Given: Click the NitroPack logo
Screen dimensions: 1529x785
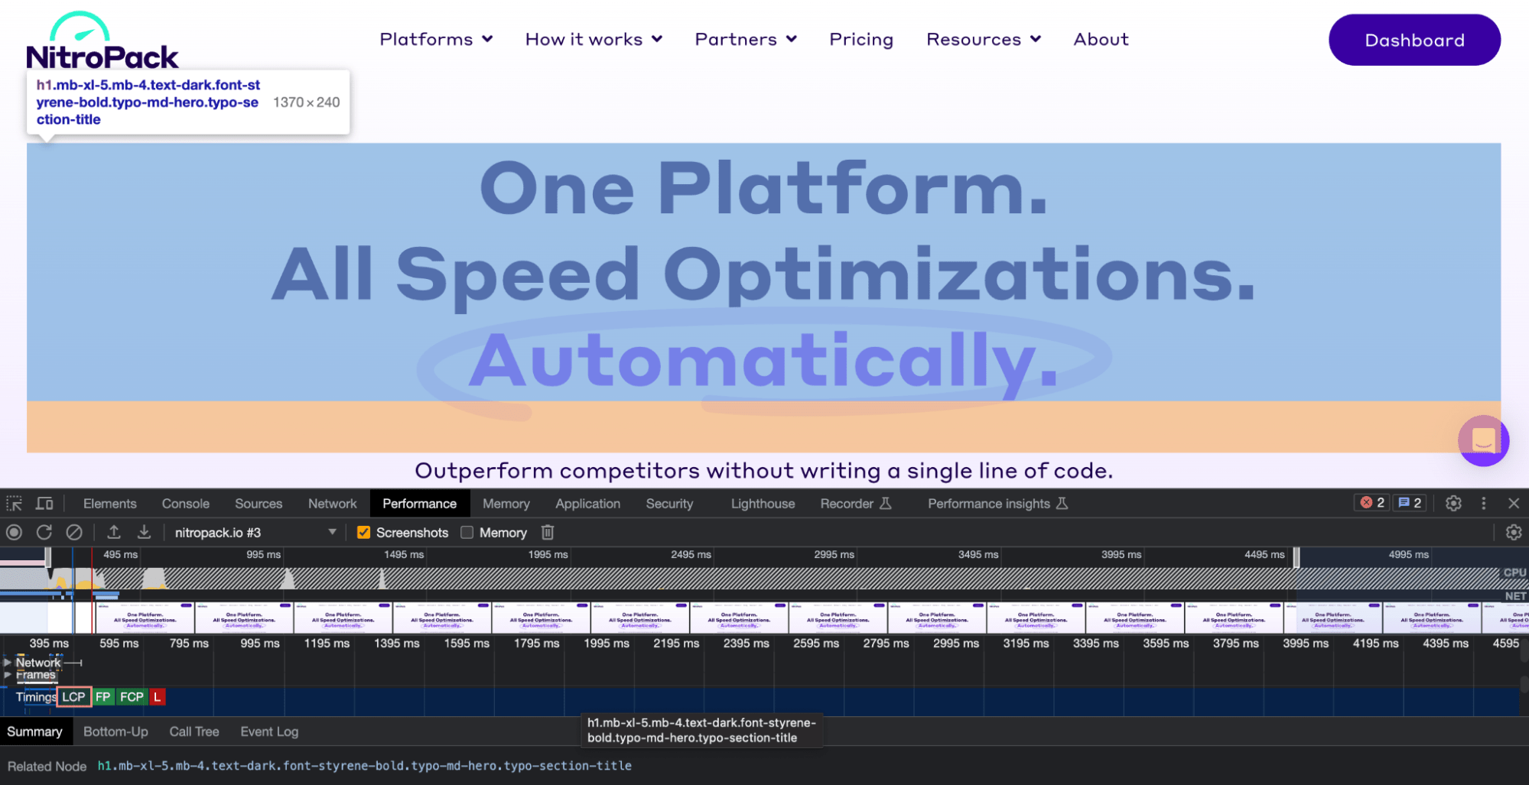Looking at the screenshot, I should [x=102, y=40].
